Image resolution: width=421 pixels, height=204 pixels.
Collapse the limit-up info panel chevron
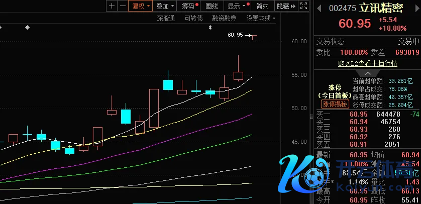pyautogui.click(x=368, y=73)
